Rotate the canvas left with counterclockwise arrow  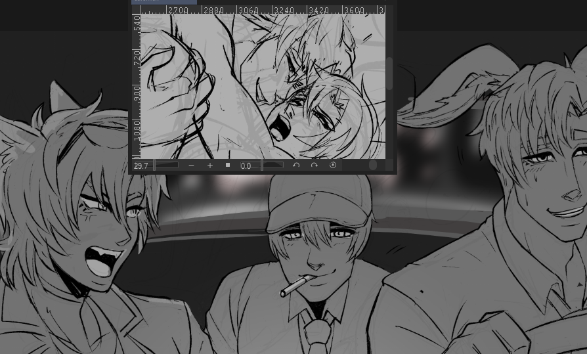pyautogui.click(x=296, y=166)
